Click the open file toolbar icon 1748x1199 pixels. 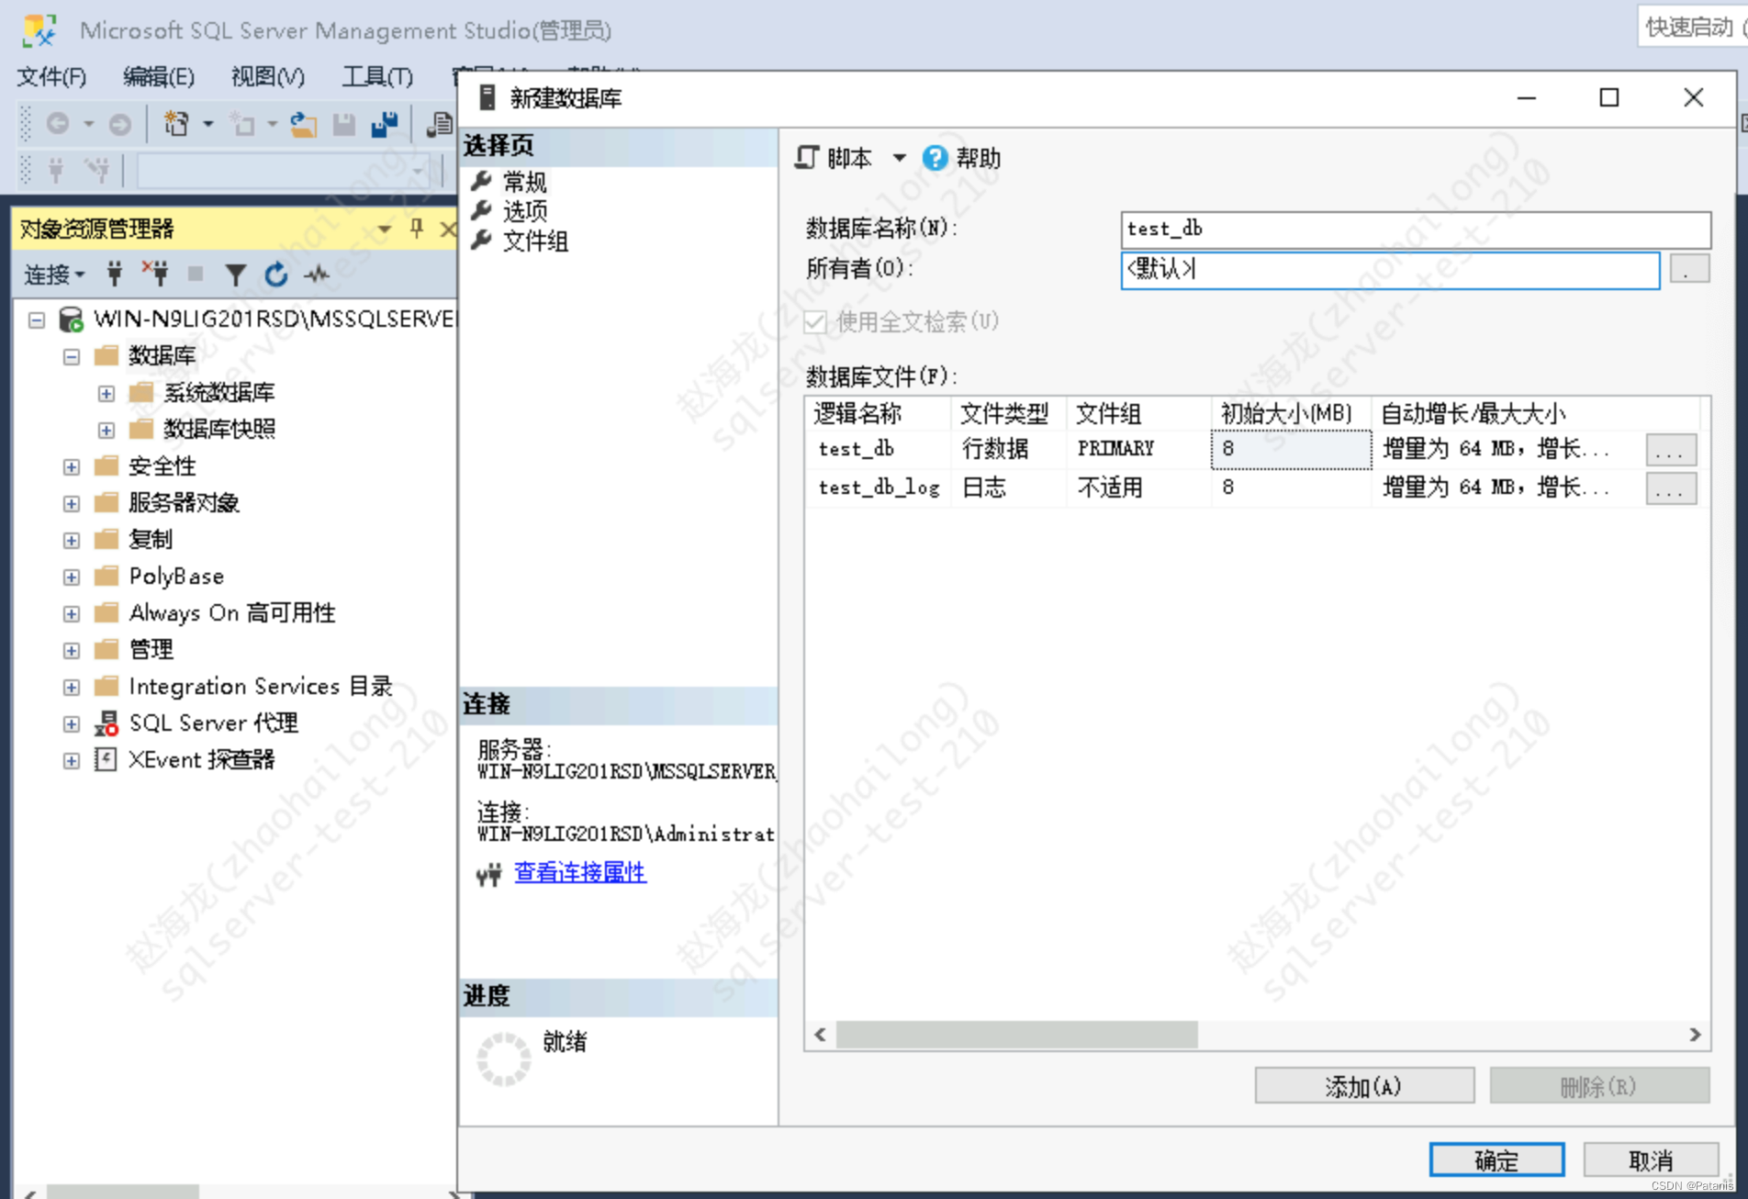coord(302,124)
